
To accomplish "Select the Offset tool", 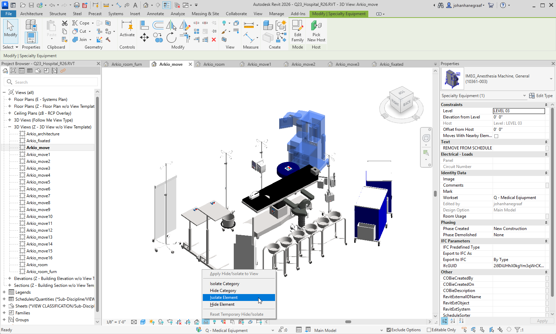I will [x=158, y=25].
